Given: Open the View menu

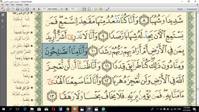Looking at the screenshot, I should pyautogui.click(x=12, y=5).
